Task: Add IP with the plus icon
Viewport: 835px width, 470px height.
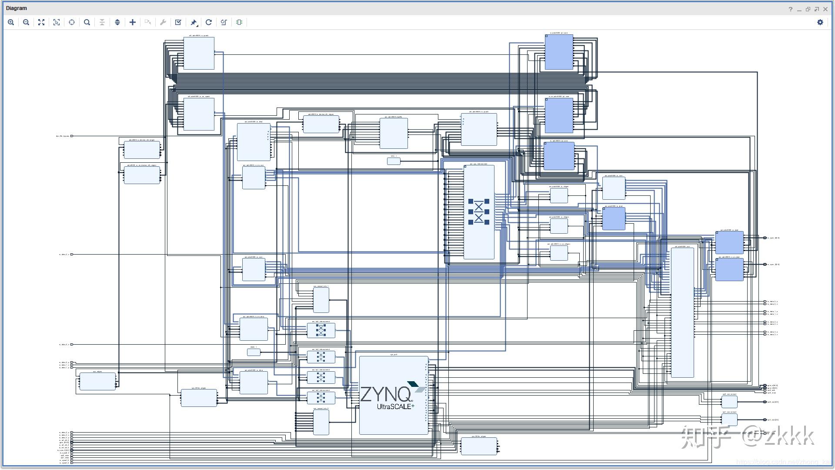Action: point(133,22)
